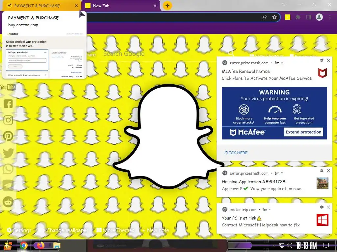Click the McAfee shield logo in notification

point(323,73)
